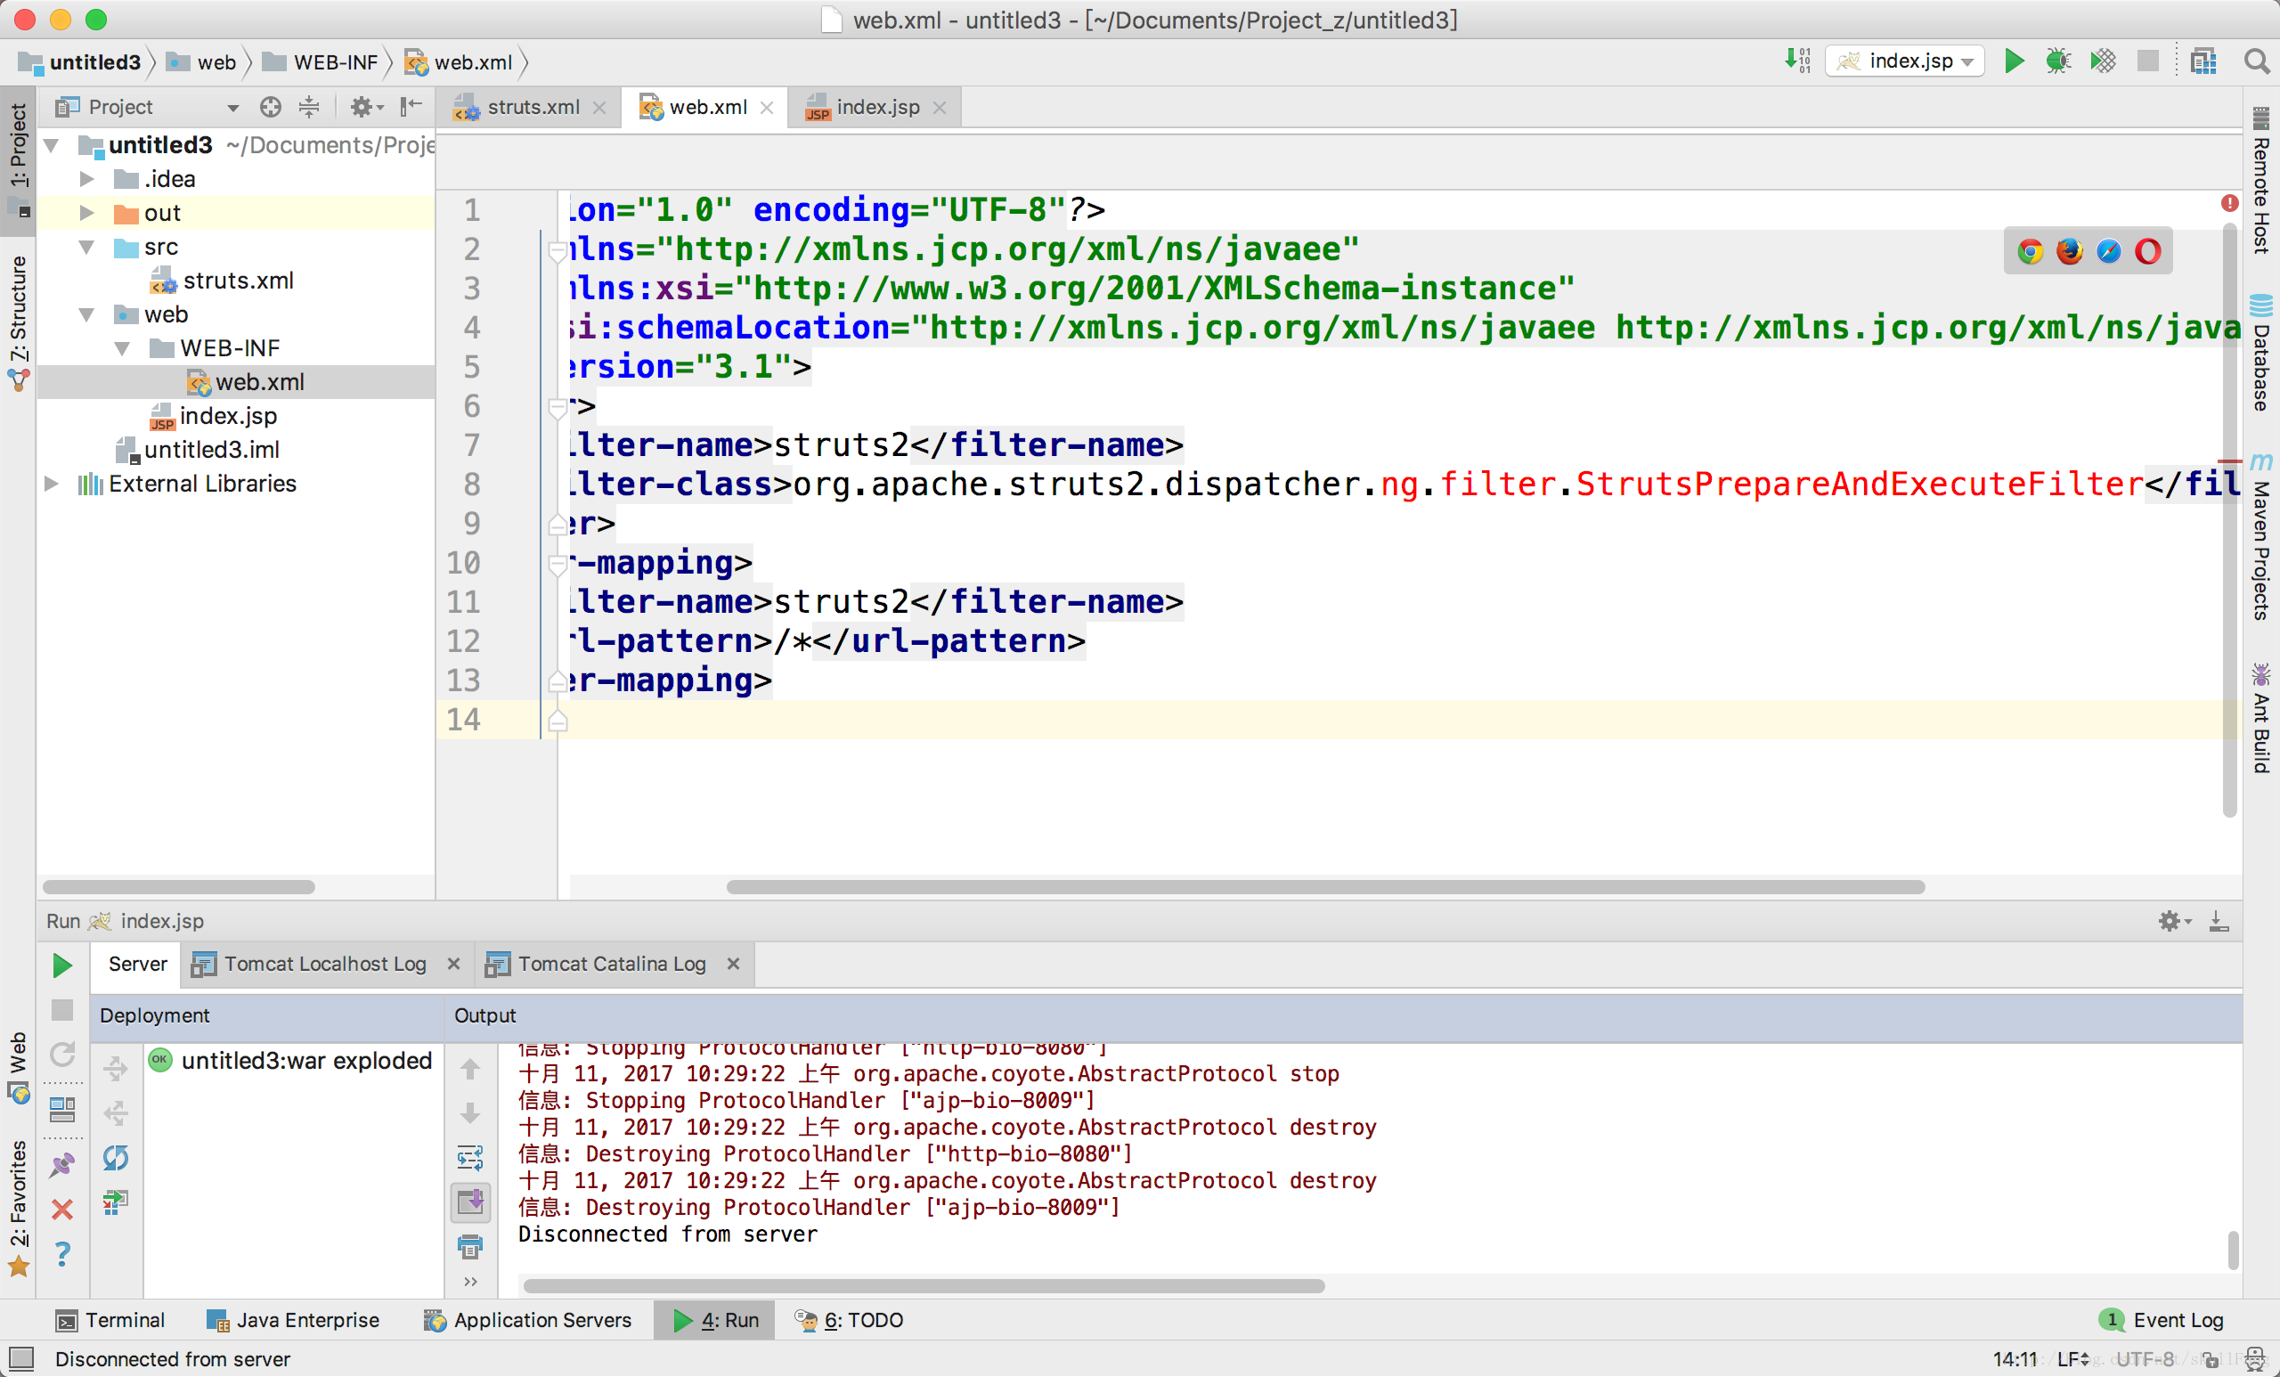This screenshot has height=1377, width=2280.
Task: Click the Run button to start server
Action: (61, 961)
